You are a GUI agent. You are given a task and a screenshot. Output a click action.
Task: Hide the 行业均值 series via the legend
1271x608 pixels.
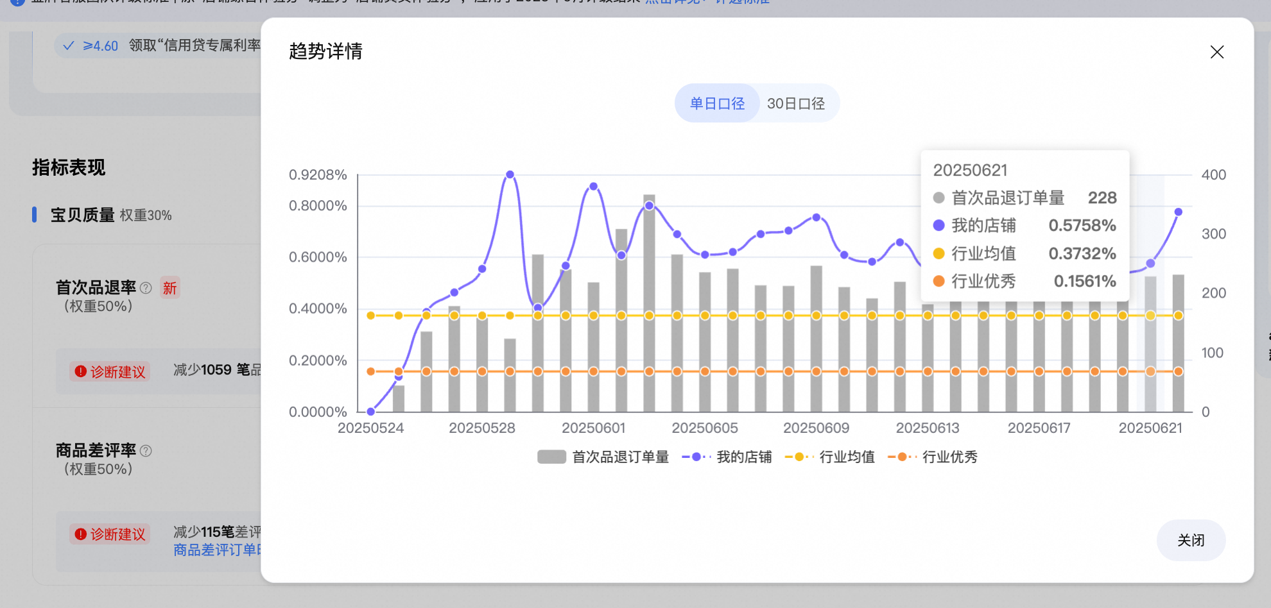pyautogui.click(x=829, y=457)
